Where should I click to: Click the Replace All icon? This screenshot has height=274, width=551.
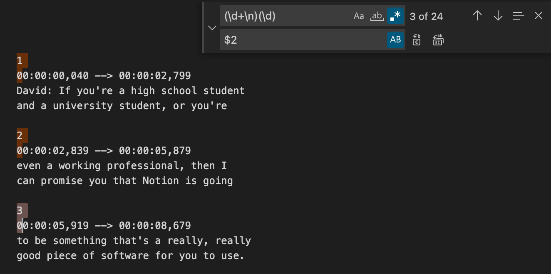coord(438,40)
